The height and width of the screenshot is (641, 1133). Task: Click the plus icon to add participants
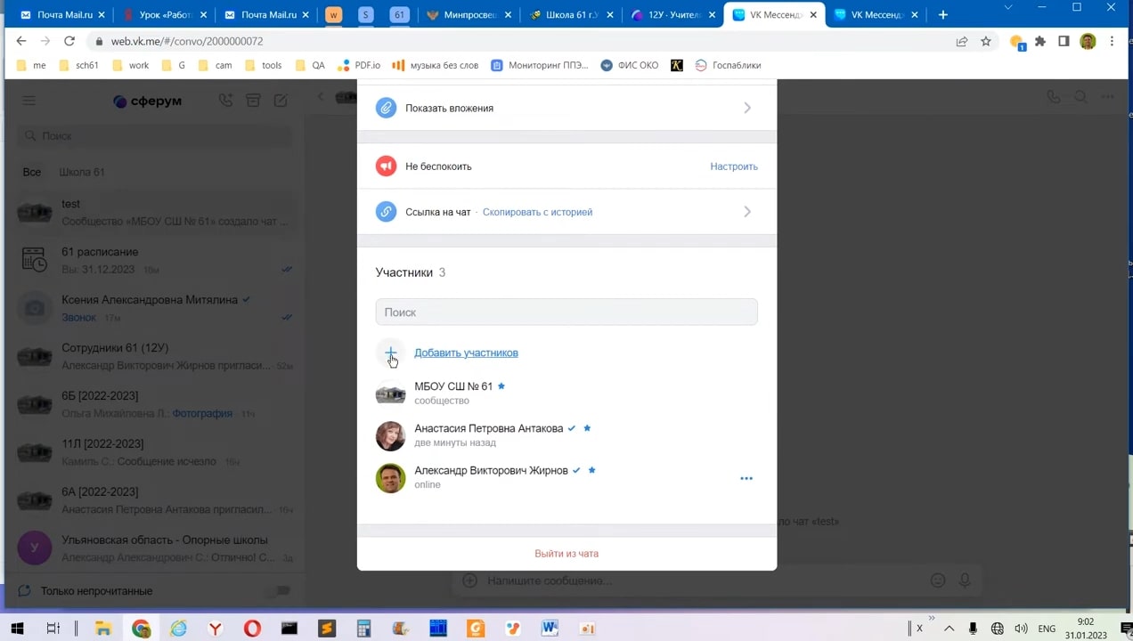click(390, 353)
